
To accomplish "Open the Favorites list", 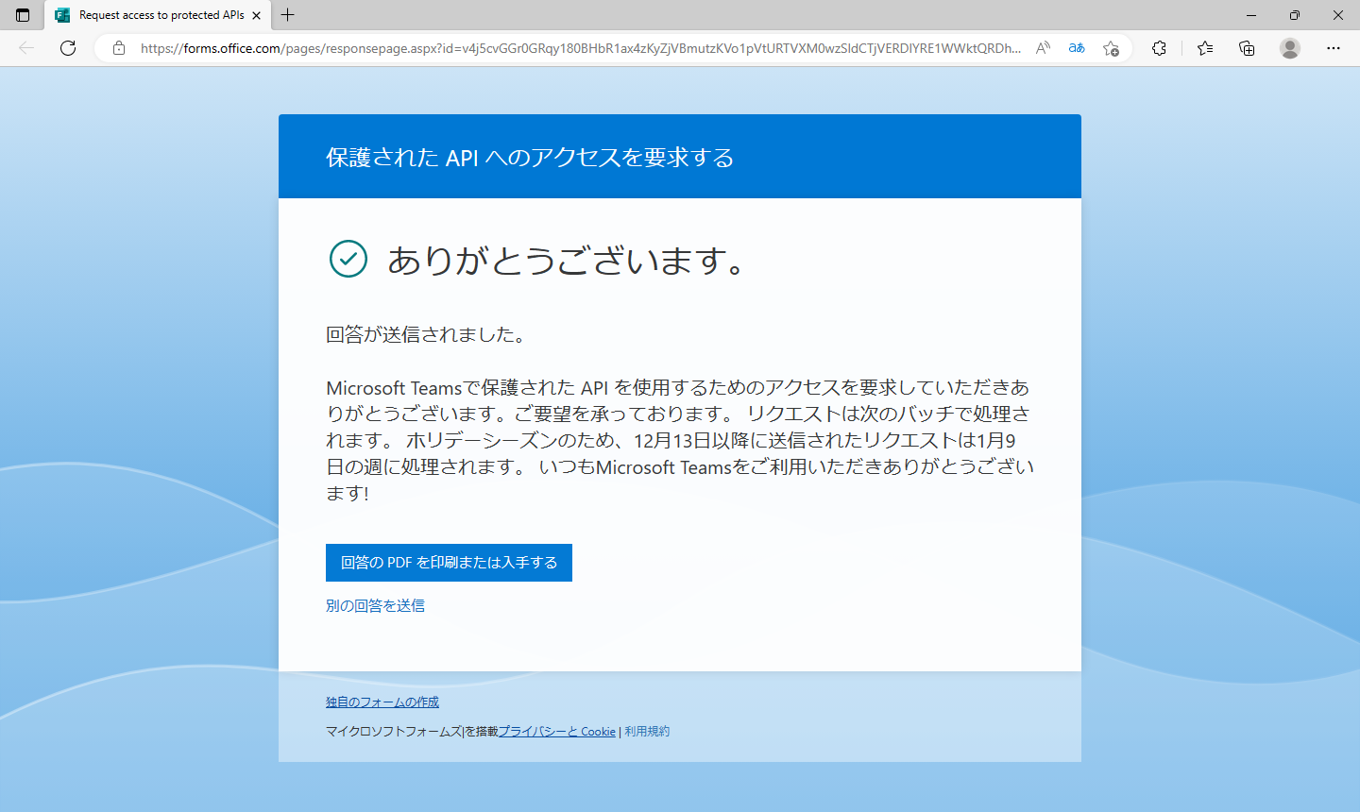I will [1205, 48].
